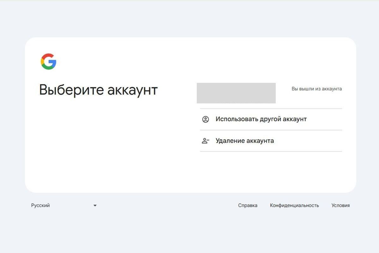Click the Google brand mark above Выберите аккаунт
Image resolution: width=379 pixels, height=253 pixels.
click(x=48, y=61)
